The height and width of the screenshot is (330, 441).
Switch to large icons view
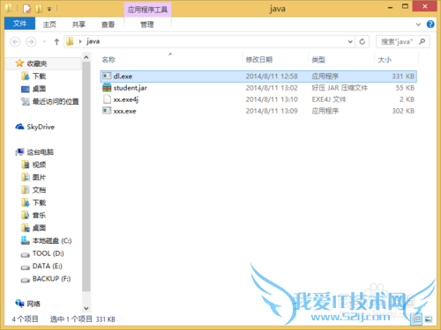point(429,319)
